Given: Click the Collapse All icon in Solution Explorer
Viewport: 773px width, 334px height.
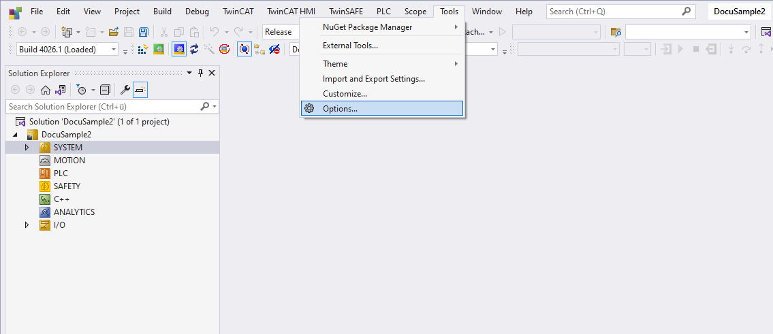Looking at the screenshot, I should pos(105,90).
